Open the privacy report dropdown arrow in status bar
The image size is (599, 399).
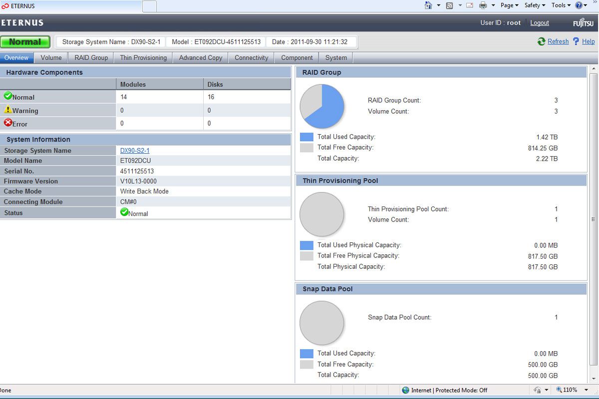[546, 390]
